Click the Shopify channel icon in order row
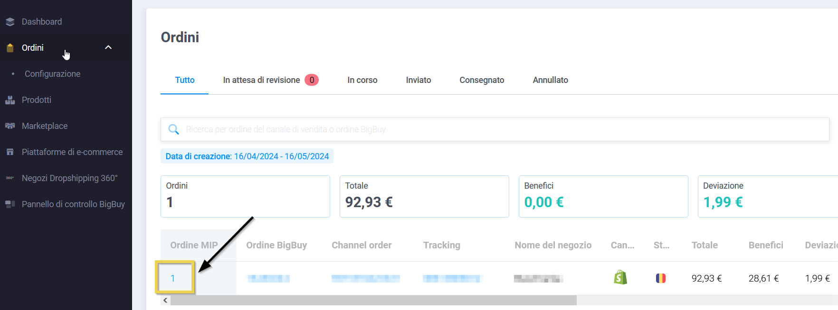The image size is (838, 310). pos(620,278)
